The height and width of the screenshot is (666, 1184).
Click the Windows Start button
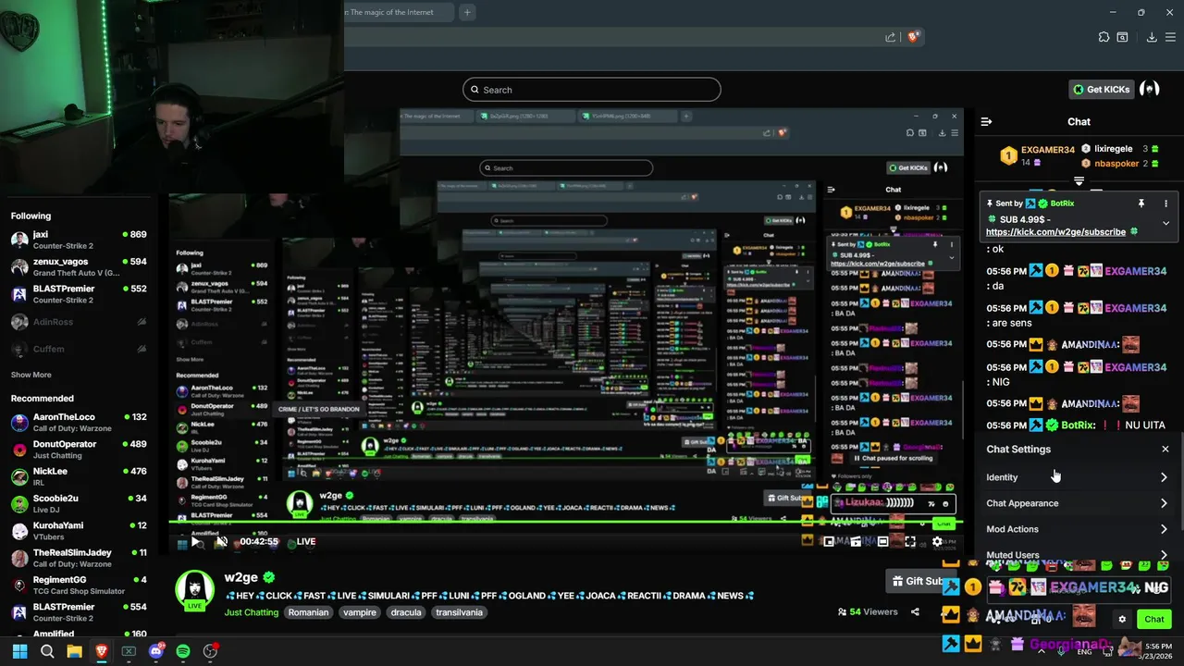(19, 651)
